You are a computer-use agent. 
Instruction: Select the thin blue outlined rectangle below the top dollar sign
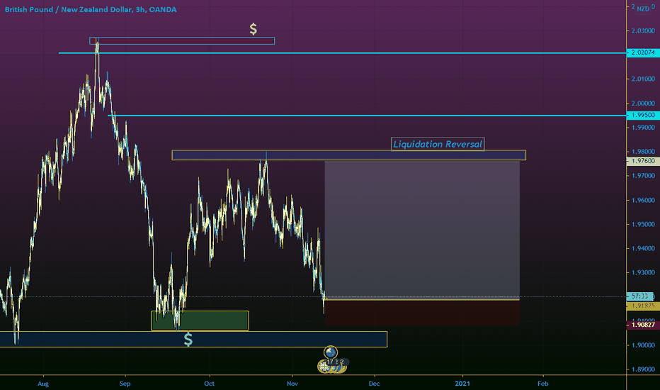point(182,41)
